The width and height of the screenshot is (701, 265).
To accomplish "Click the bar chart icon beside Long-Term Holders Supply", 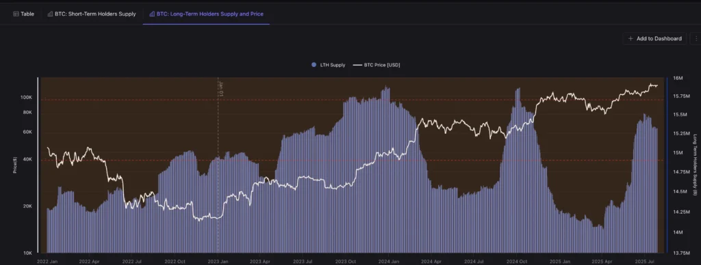I will pyautogui.click(x=152, y=14).
